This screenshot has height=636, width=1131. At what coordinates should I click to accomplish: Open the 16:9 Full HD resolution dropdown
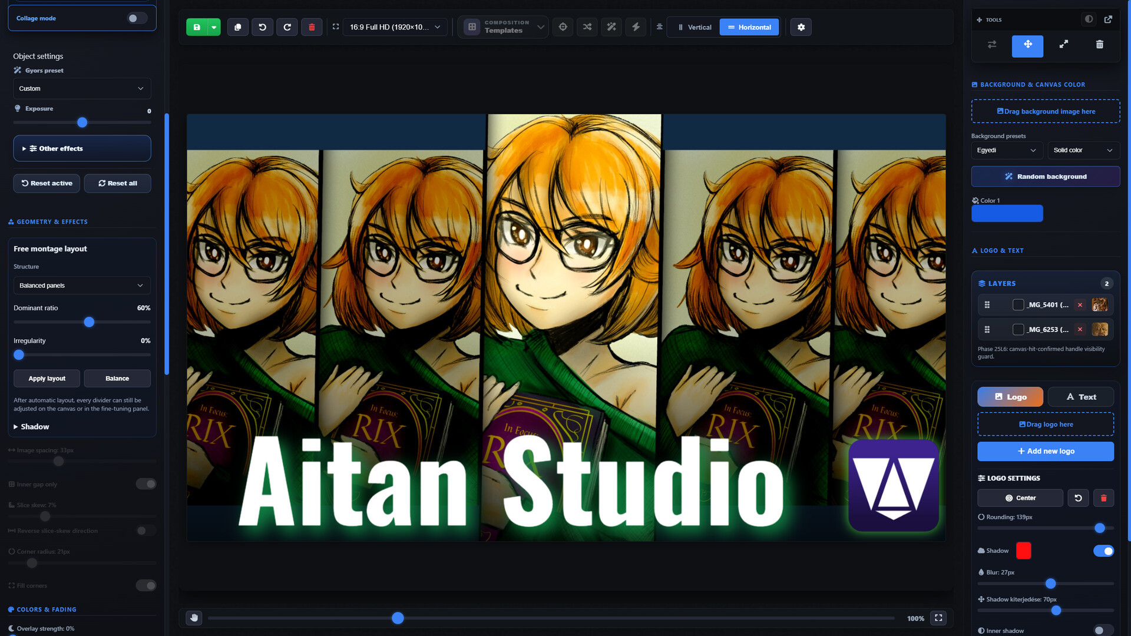tap(395, 27)
